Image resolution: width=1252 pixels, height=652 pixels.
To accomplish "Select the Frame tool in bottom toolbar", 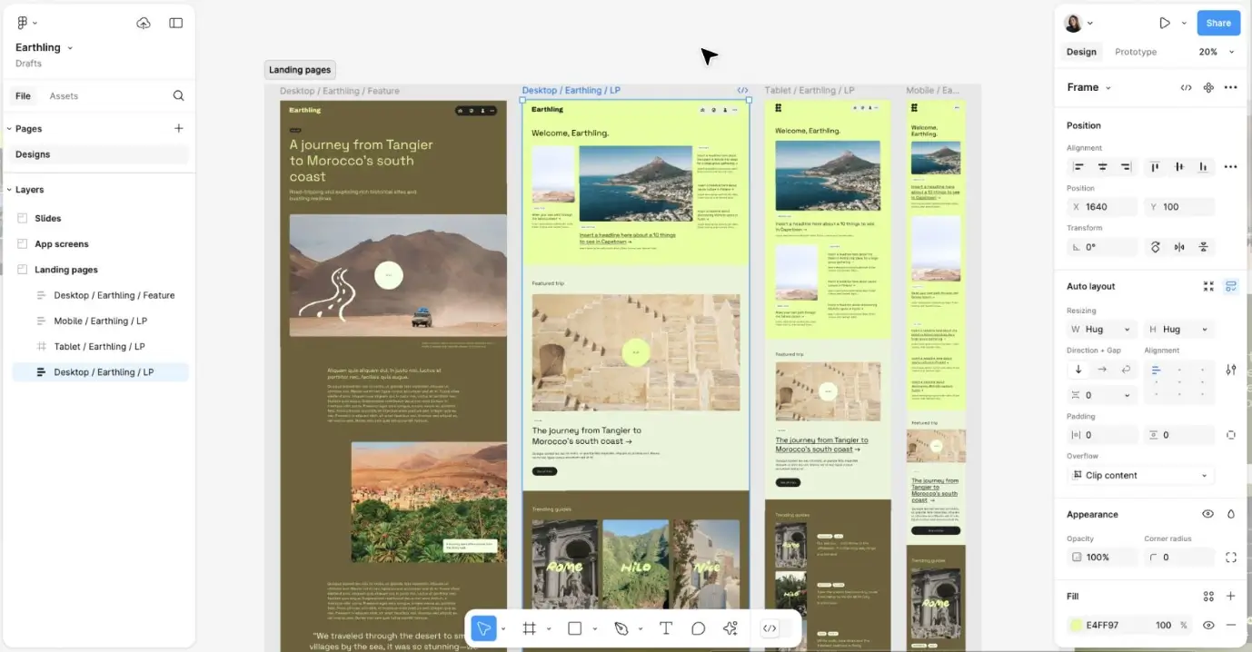I will 529,628.
